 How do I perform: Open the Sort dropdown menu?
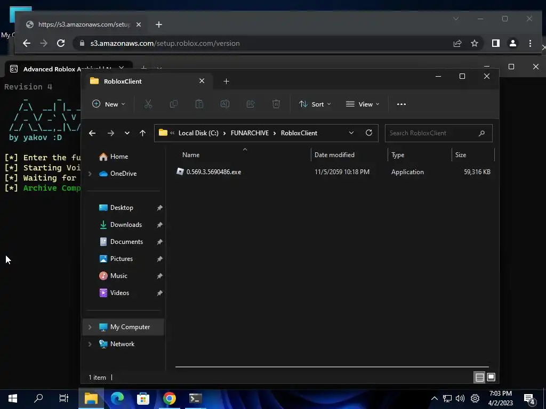pos(315,104)
